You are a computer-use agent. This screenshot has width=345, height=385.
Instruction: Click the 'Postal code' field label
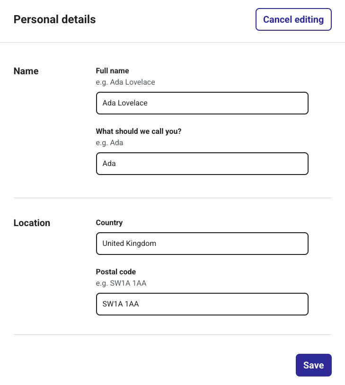(x=116, y=272)
